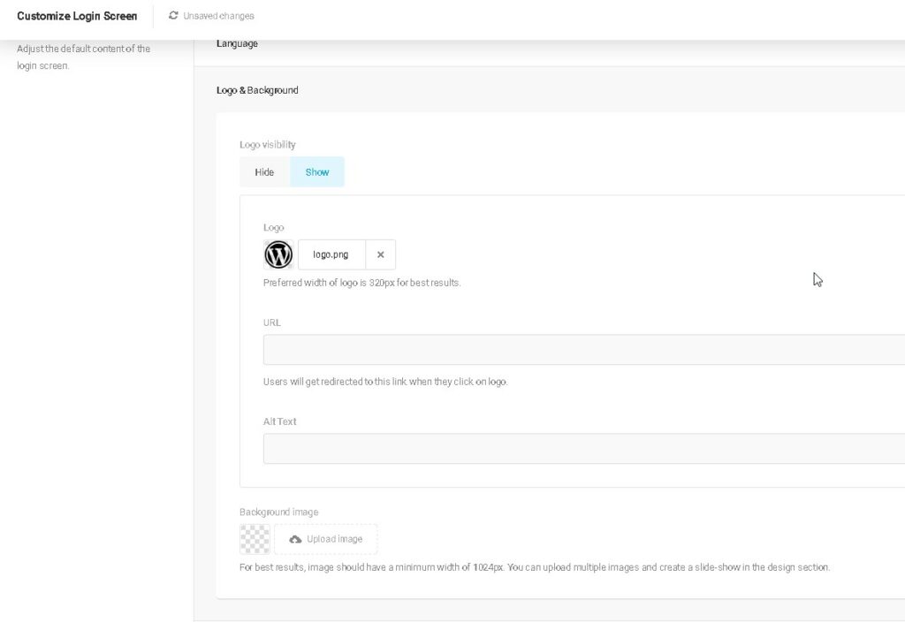Click the preferred logo width hint text
This screenshot has width=905, height=622.
pyautogui.click(x=361, y=283)
